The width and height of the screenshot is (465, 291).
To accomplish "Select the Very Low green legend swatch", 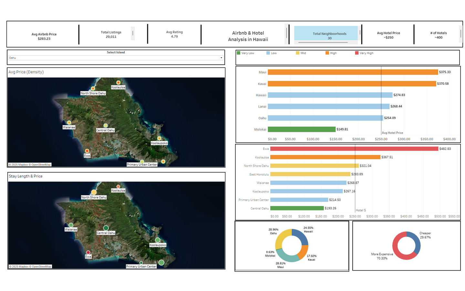I will (x=239, y=53).
